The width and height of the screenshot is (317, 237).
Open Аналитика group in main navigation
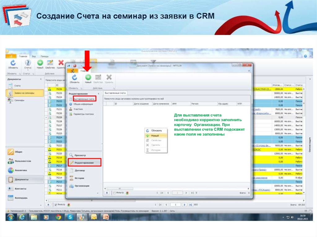tap(21, 170)
